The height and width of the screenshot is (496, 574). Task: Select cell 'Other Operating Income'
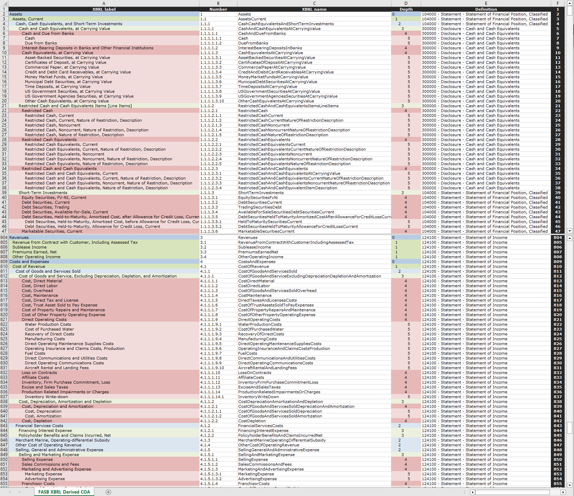(104, 257)
